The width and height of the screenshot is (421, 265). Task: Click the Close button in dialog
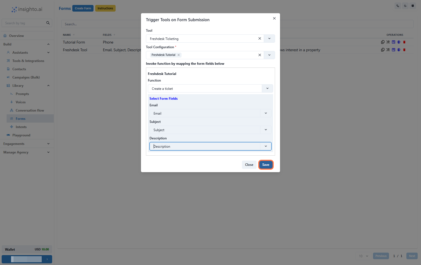(x=249, y=165)
